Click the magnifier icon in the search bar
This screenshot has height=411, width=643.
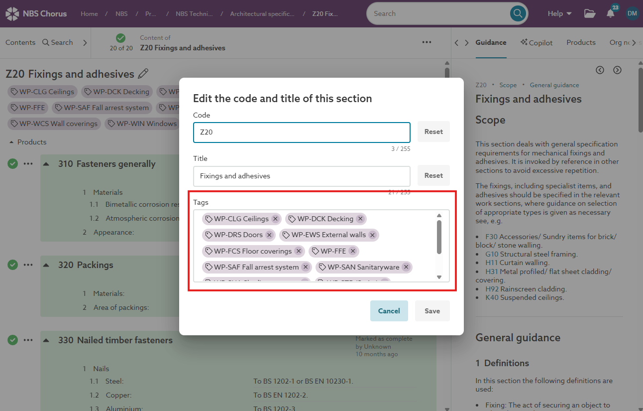pos(518,13)
